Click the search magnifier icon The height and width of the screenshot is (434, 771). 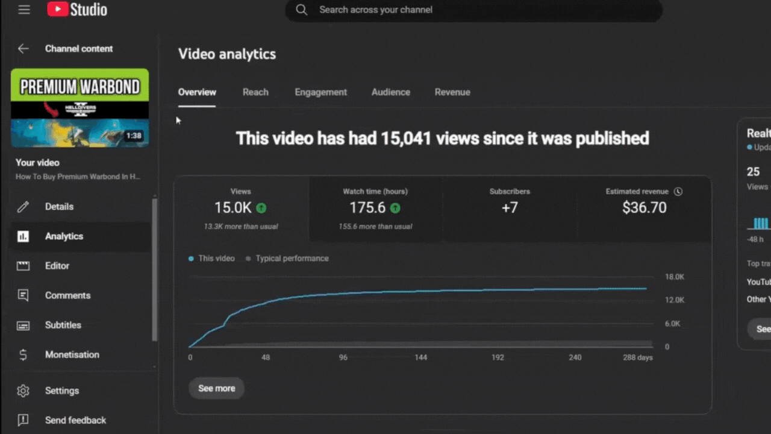click(302, 10)
